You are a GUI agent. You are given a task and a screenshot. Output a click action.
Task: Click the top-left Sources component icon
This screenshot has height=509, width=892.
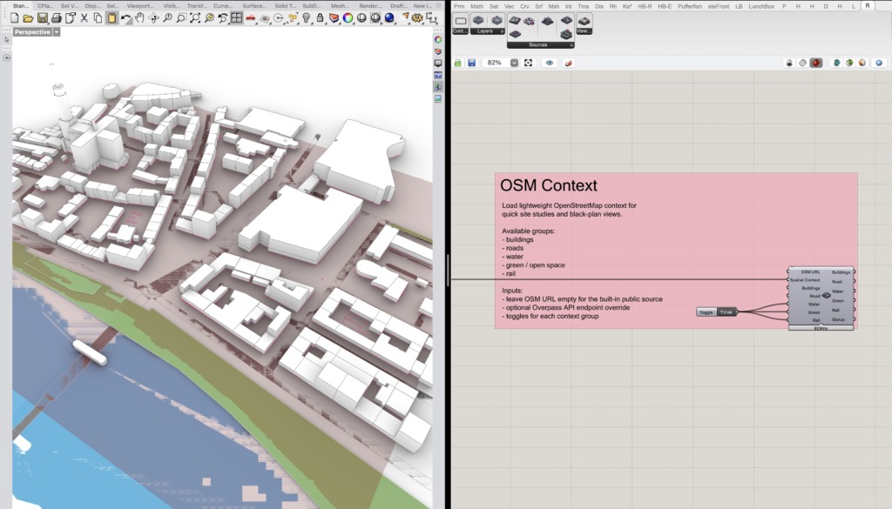coord(515,21)
